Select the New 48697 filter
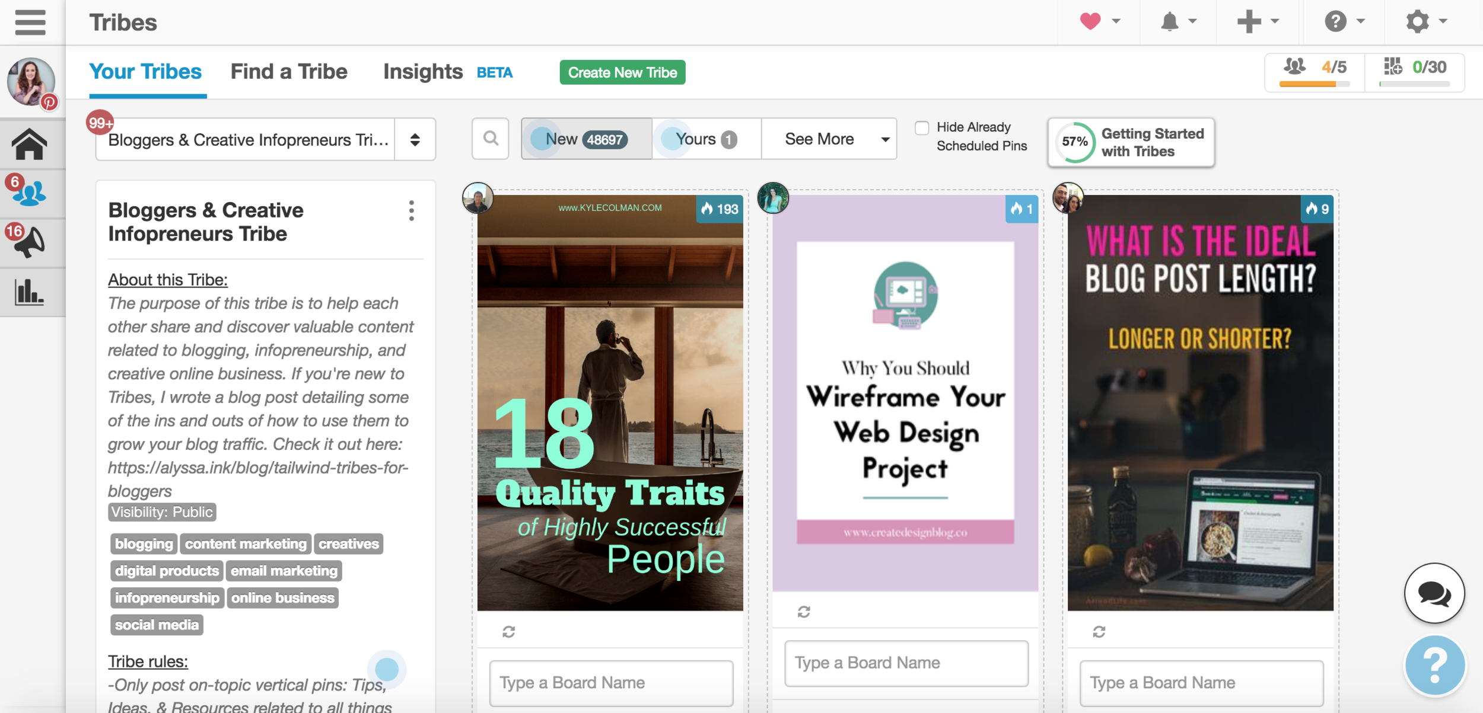The height and width of the screenshot is (713, 1483). pos(586,139)
